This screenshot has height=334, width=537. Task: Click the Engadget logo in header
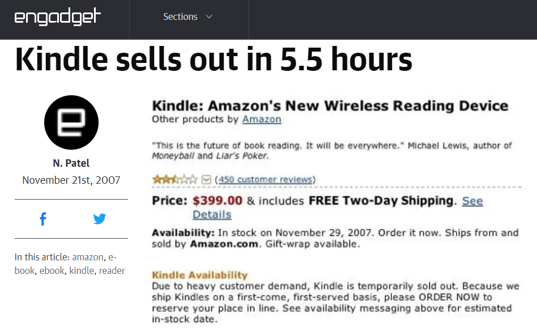[x=57, y=17]
